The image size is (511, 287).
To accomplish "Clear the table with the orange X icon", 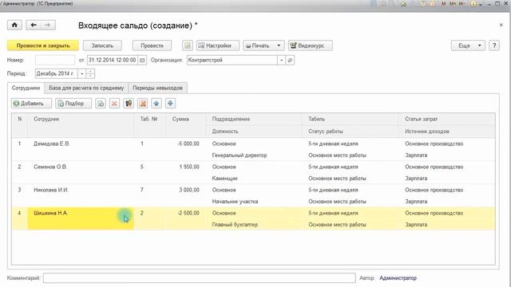I will [x=142, y=104].
